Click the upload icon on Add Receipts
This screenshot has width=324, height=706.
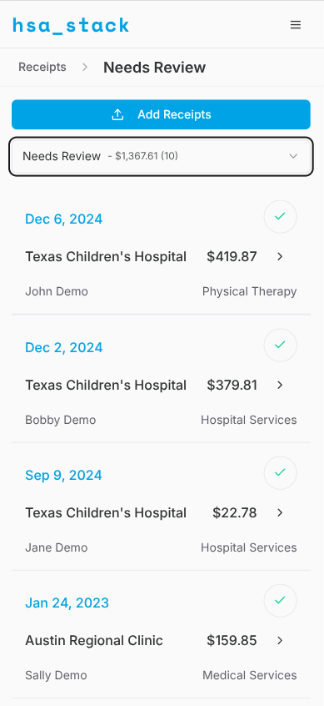pyautogui.click(x=117, y=114)
